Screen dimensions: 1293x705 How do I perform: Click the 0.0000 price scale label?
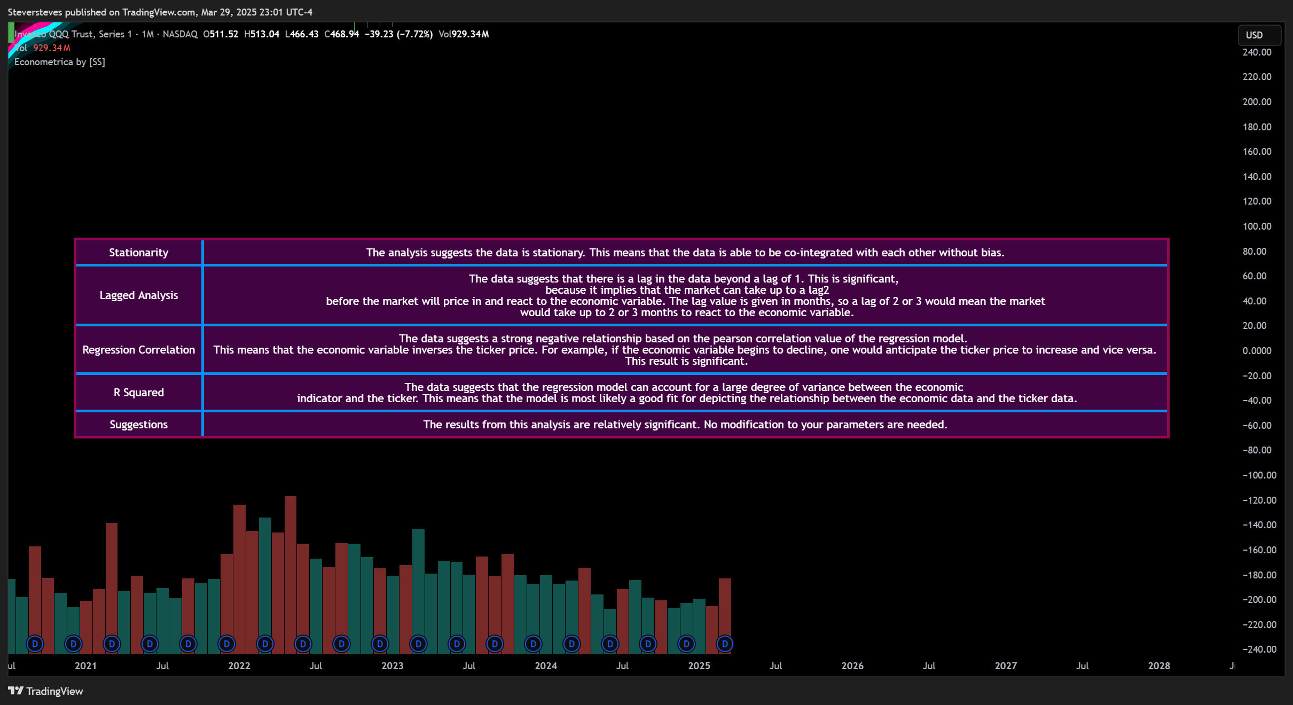[1257, 351]
